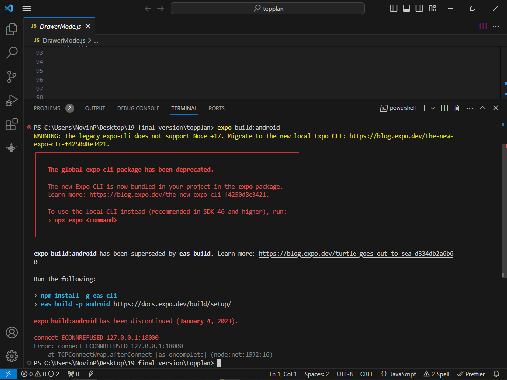This screenshot has height=380, width=507.
Task: Select the powershell terminal label
Action: [398, 108]
